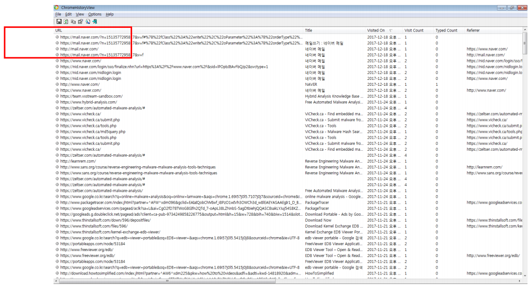The width and height of the screenshot is (532, 288).
Task: Open the Options menu
Action: click(95, 14)
